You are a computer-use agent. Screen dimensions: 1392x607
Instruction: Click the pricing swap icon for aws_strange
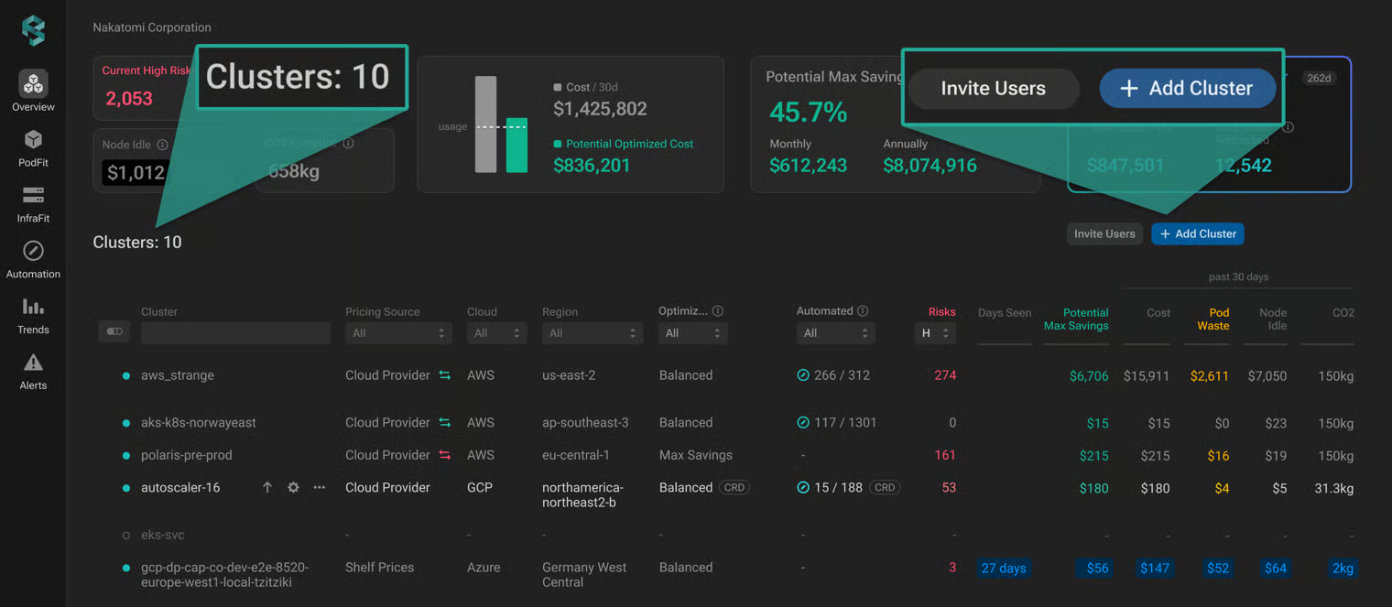pos(445,375)
